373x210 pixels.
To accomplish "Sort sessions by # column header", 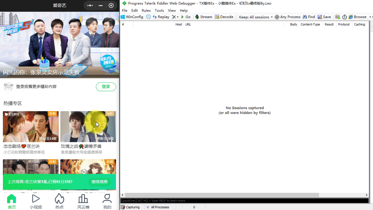I will (127, 24).
